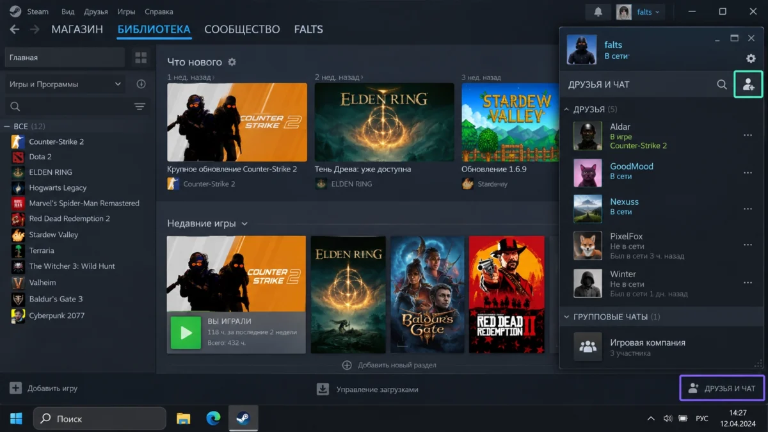Open the МАГАЗИН tab
Image resolution: width=768 pixels, height=432 pixels.
(77, 29)
